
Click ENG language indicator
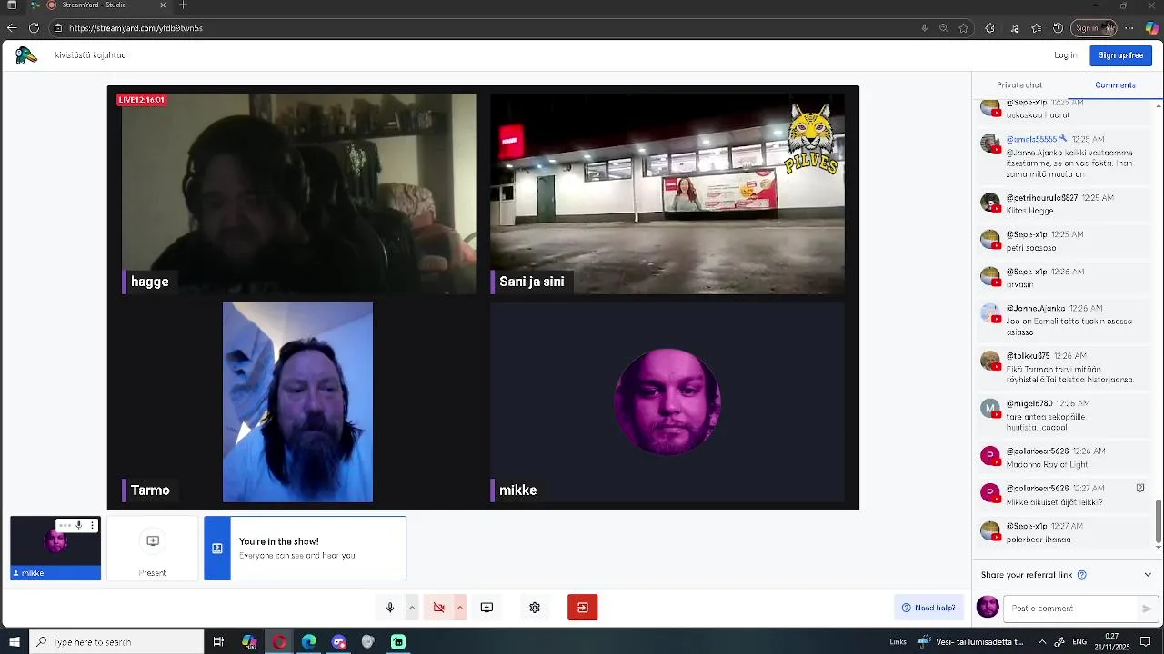(1079, 642)
